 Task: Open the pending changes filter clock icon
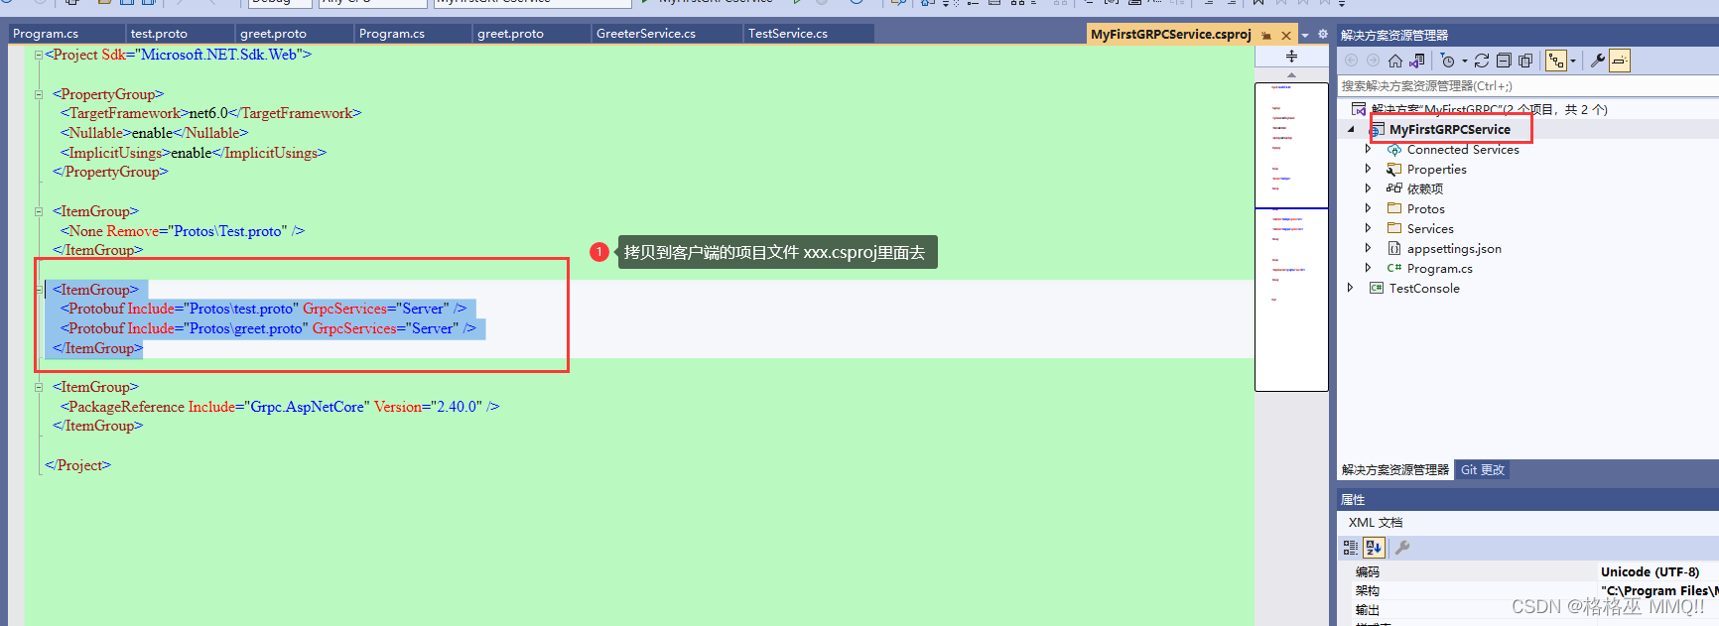click(x=1448, y=61)
